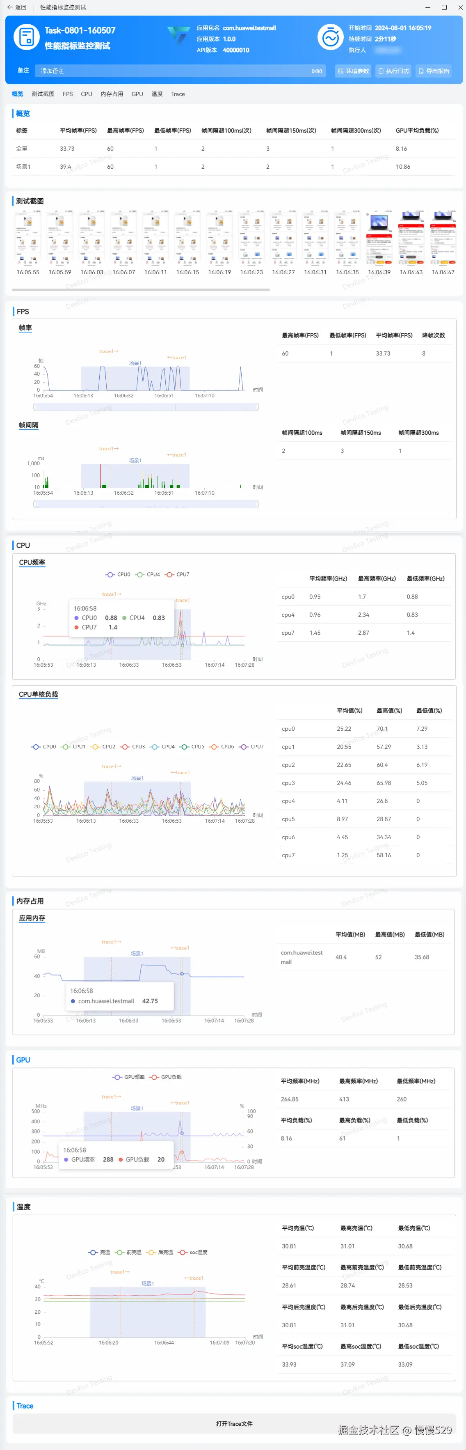Toggle CPU7 series in CPU频率 legend
Viewport: 466px width, 1450px height.
coord(177,575)
